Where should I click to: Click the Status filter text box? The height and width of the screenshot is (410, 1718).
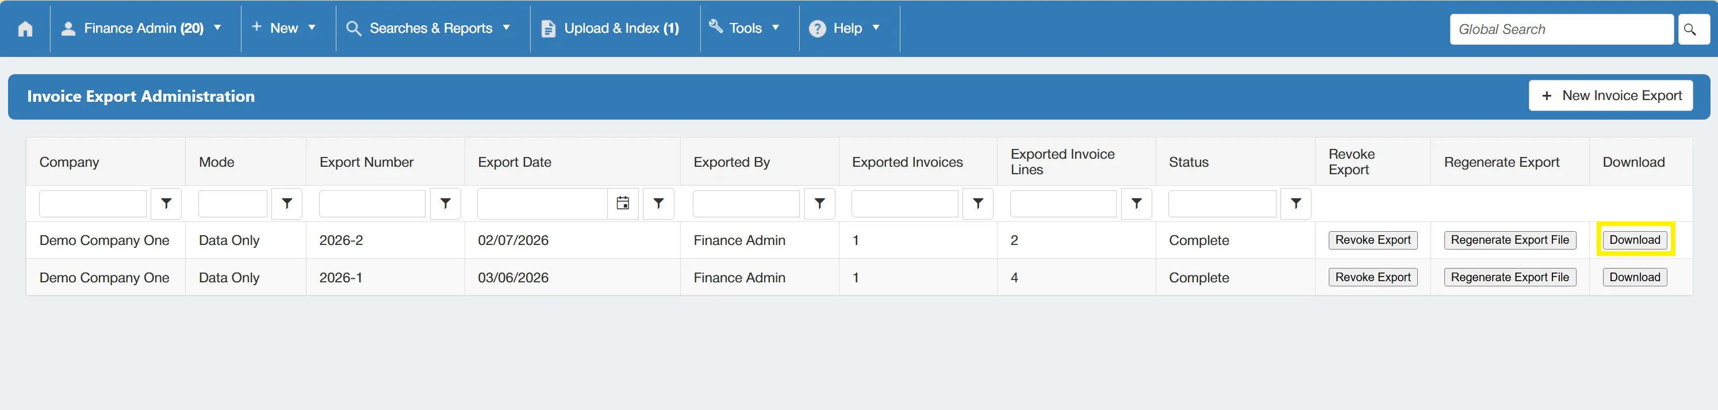[1222, 204]
